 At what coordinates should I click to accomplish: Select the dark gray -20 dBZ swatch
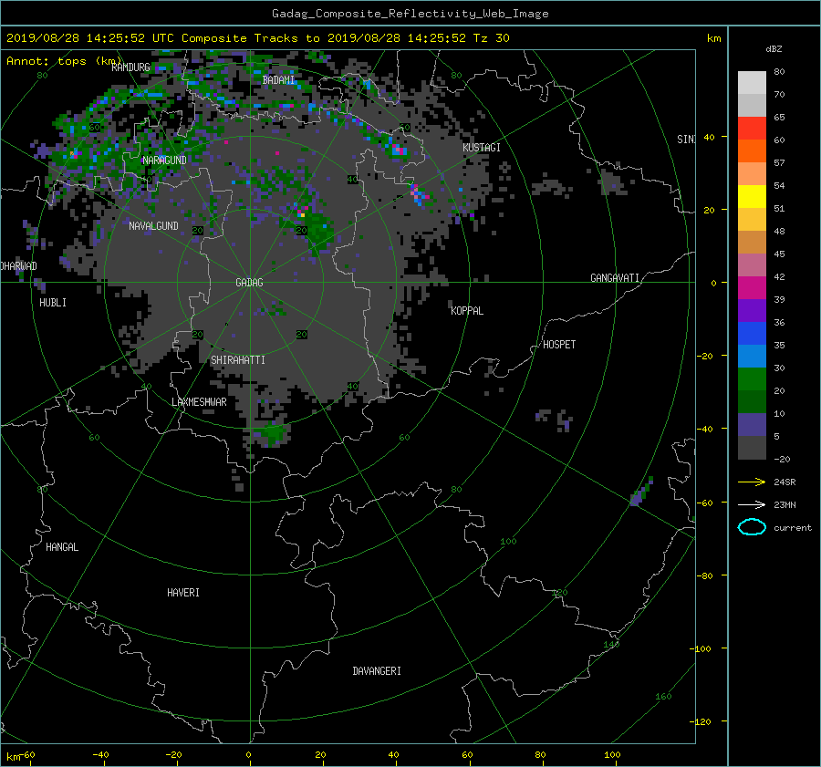coord(752,448)
